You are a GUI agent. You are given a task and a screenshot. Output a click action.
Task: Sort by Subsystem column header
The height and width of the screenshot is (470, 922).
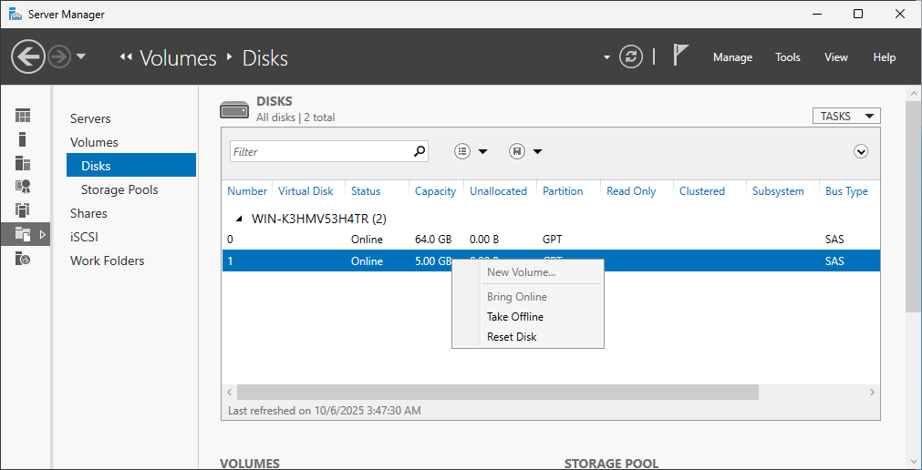[778, 191]
